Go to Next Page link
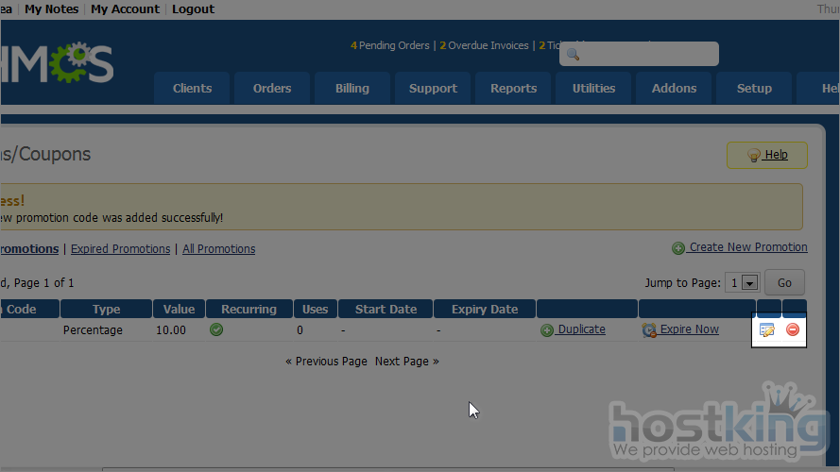The height and width of the screenshot is (472, 840). tap(406, 362)
